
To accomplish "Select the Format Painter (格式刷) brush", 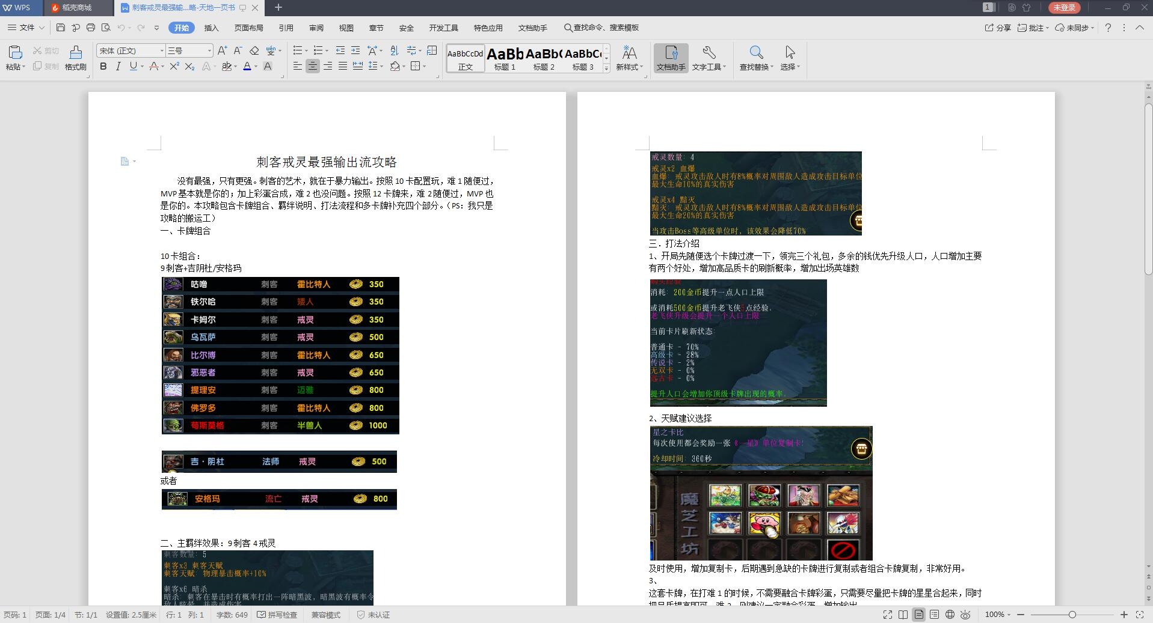I will (75, 58).
